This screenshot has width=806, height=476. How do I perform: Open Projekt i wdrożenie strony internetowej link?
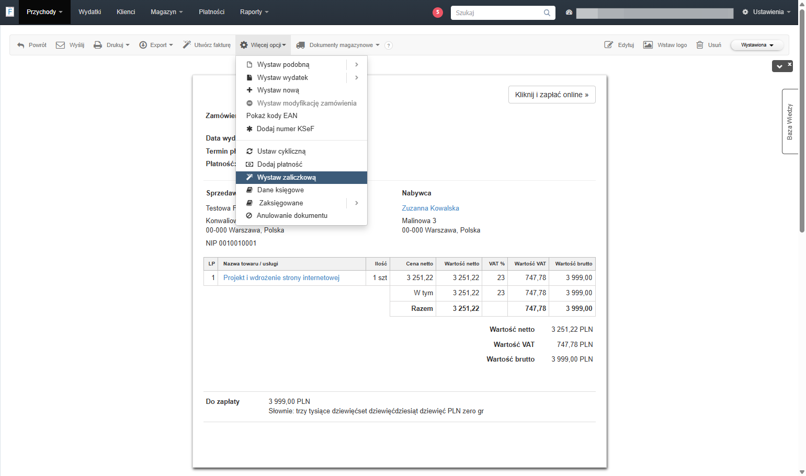[281, 277]
